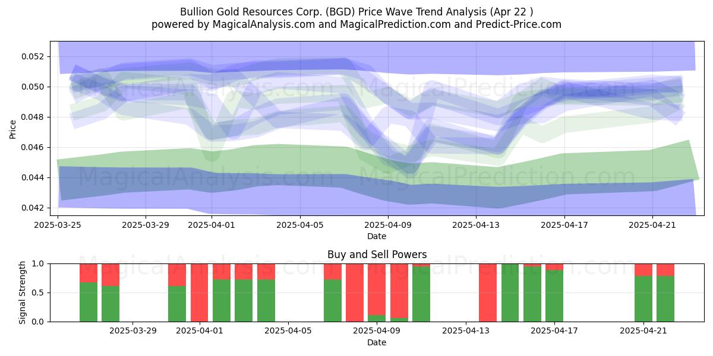713x356 pixels.
Task: Click the 0.052 price axis tick label
Action: click(x=32, y=57)
